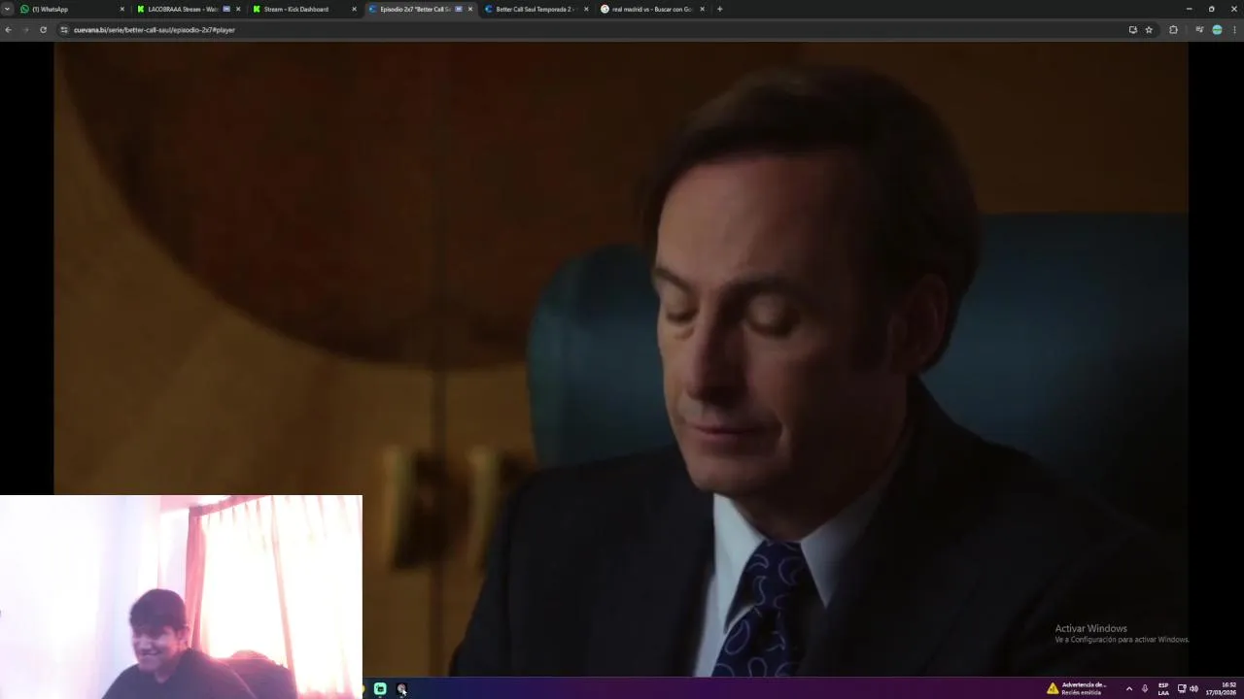The width and height of the screenshot is (1244, 699).
Task: Click the microphone tray icon
Action: click(1145, 688)
